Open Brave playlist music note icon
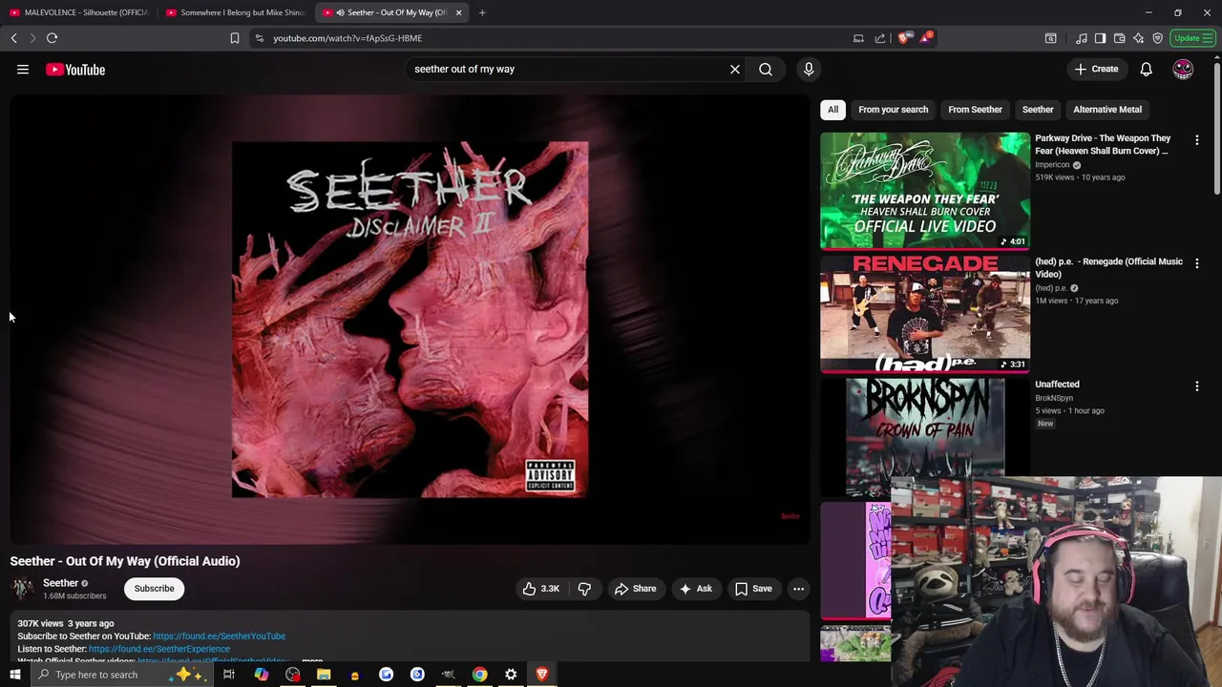1222x687 pixels. coord(1081,38)
